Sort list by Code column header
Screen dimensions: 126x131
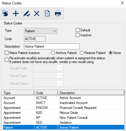click(x=46, y=93)
